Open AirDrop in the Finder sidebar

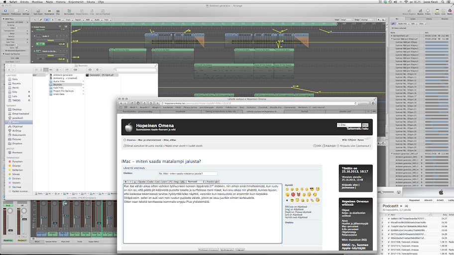tap(18, 131)
